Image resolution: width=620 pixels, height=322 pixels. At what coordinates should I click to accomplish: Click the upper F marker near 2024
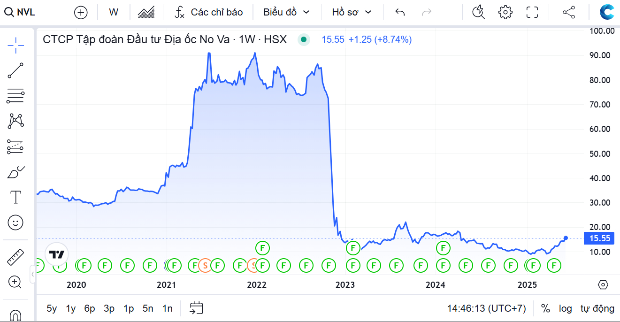(x=443, y=247)
